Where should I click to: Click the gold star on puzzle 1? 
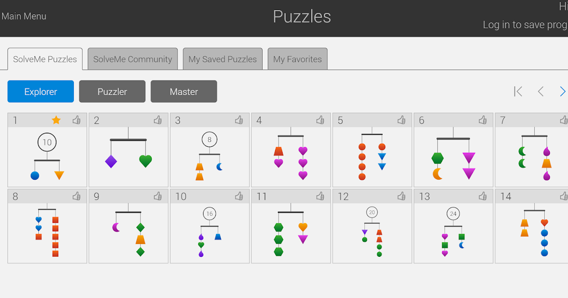click(56, 120)
